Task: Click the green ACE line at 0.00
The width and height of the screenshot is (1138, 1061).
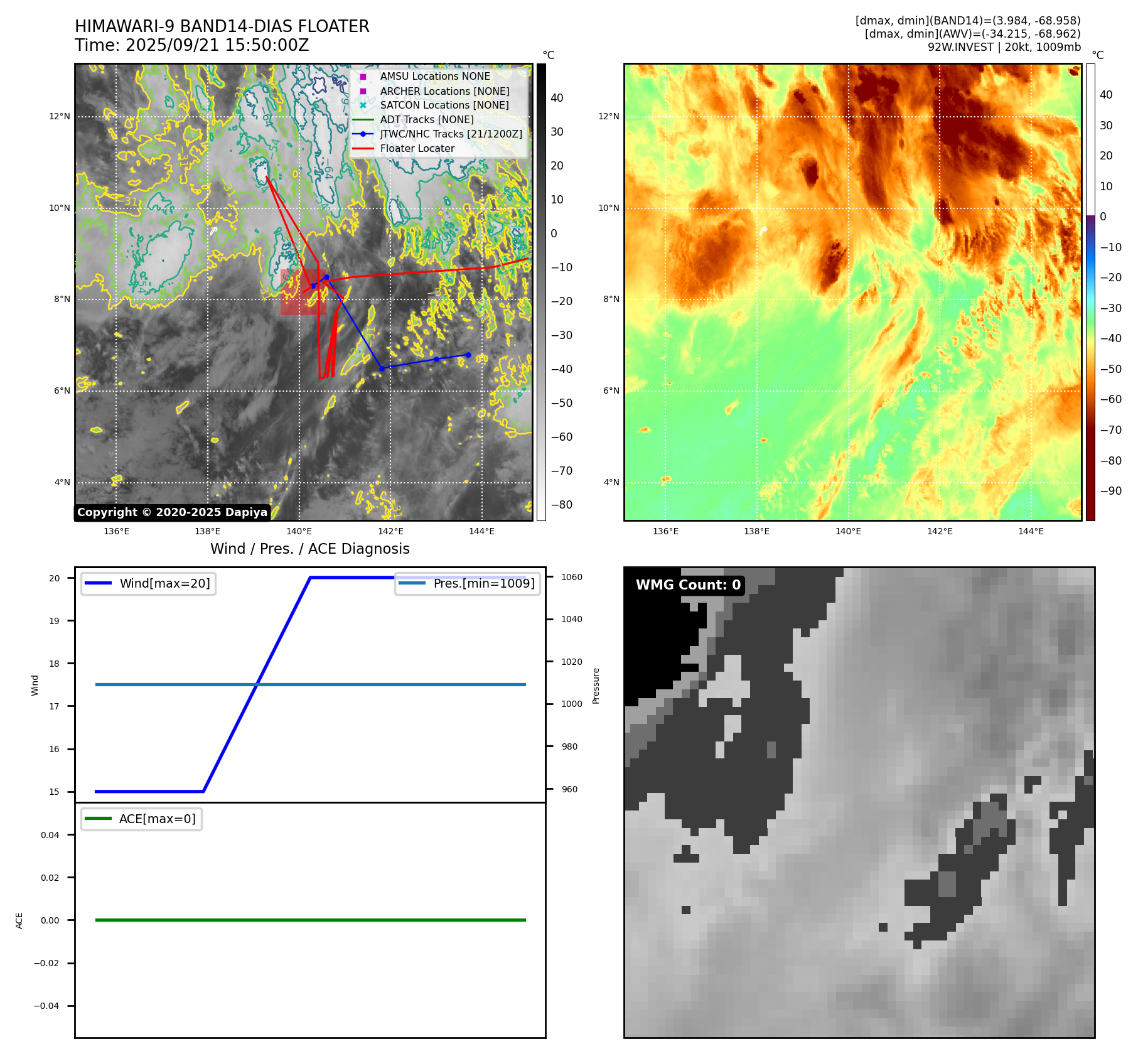Action: click(x=310, y=920)
